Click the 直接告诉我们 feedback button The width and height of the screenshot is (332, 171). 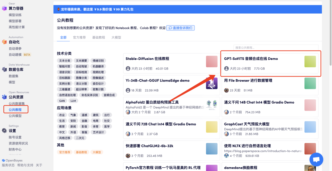click(180, 28)
